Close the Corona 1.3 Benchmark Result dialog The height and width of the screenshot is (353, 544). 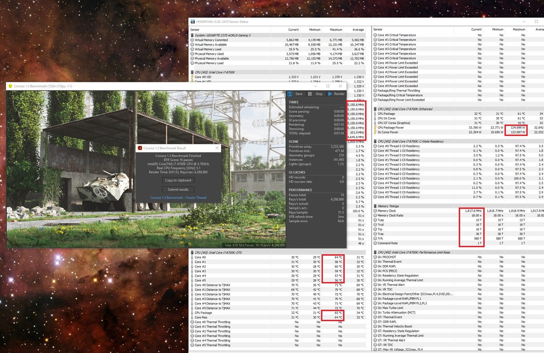[217, 148]
